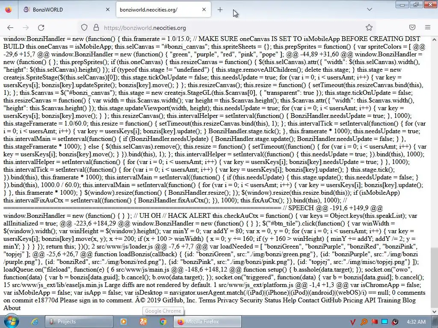Click the "About" text at page bottom

click(x=12, y=308)
